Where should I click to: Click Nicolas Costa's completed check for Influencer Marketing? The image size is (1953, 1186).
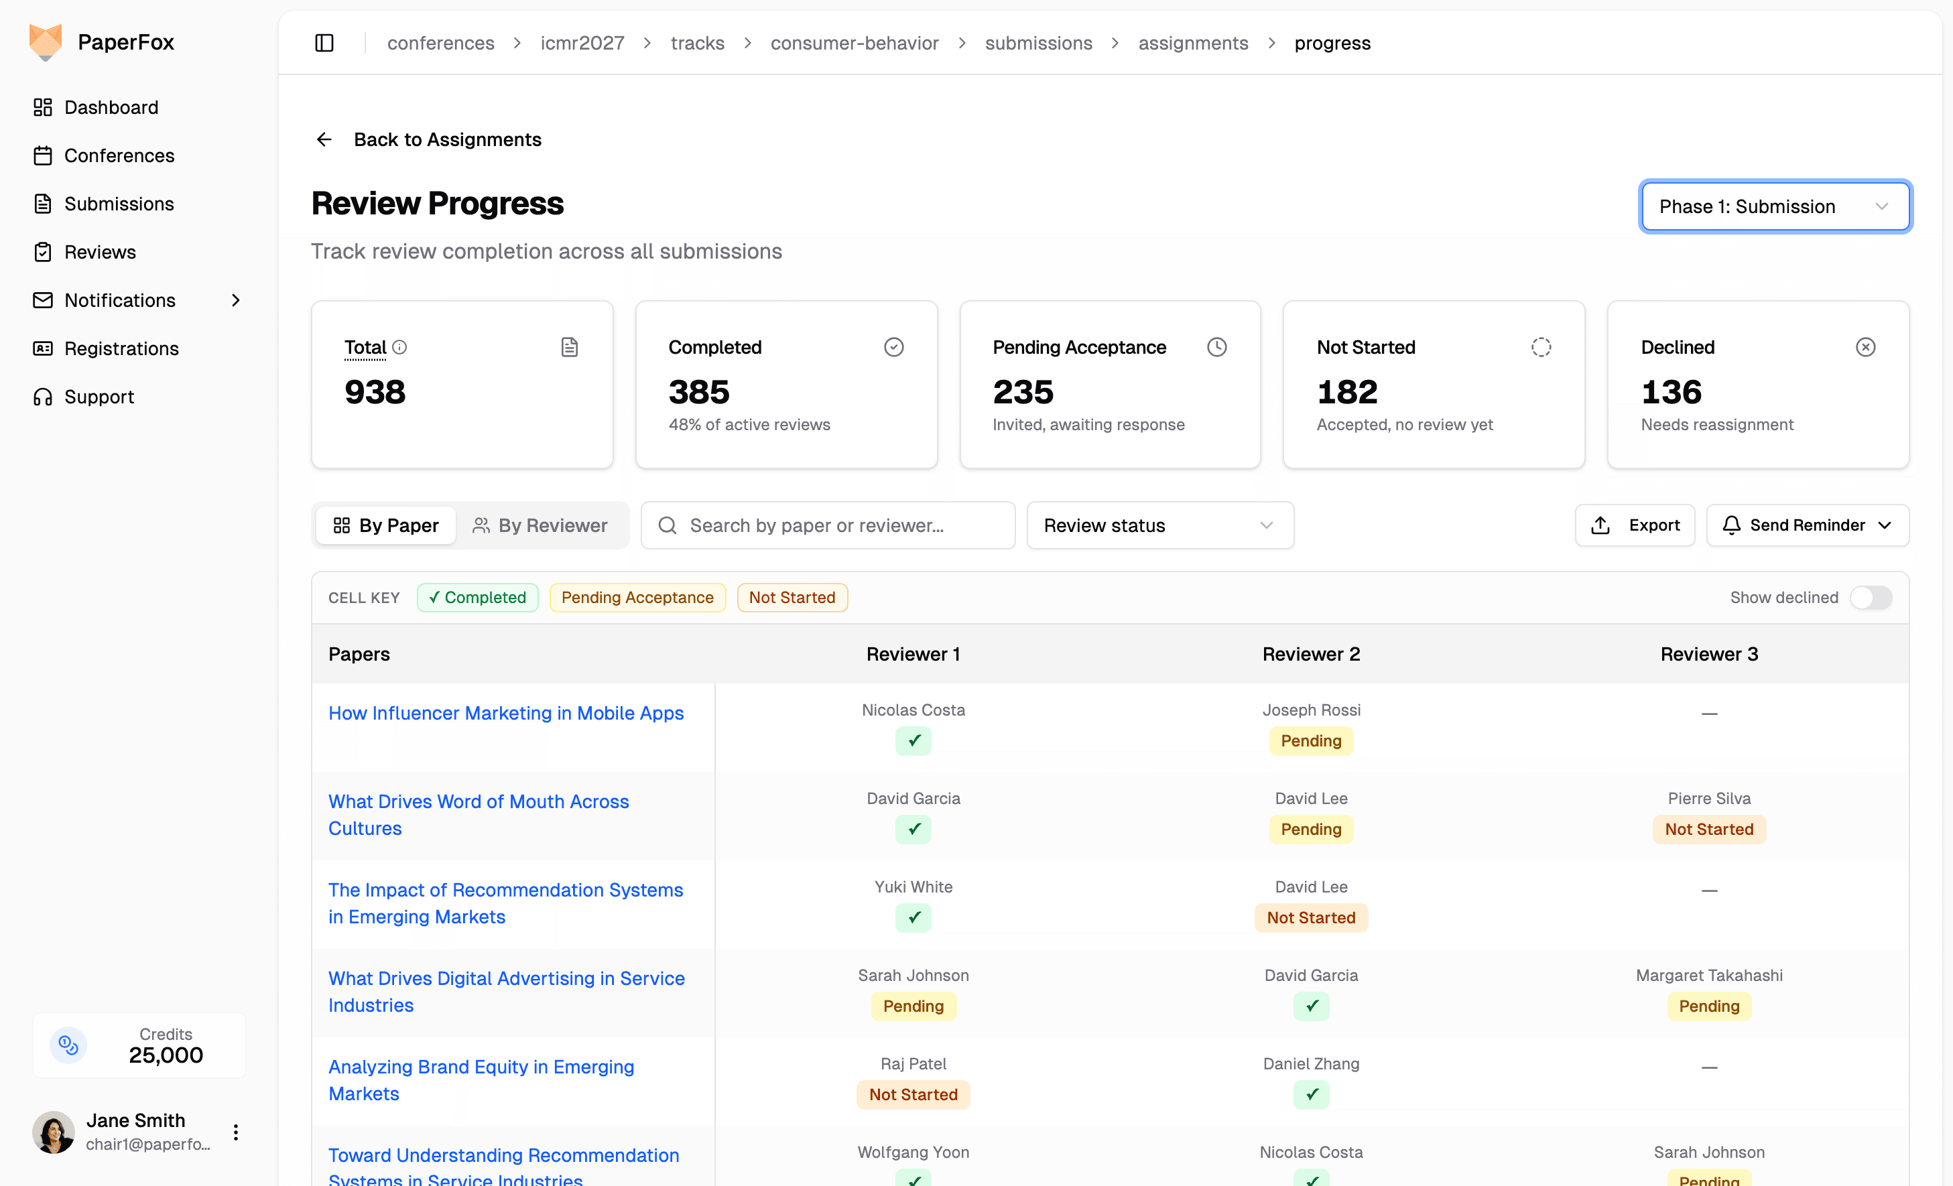[914, 741]
